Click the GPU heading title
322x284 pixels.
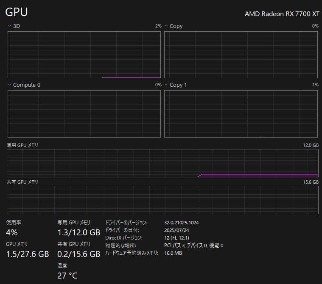[17, 12]
